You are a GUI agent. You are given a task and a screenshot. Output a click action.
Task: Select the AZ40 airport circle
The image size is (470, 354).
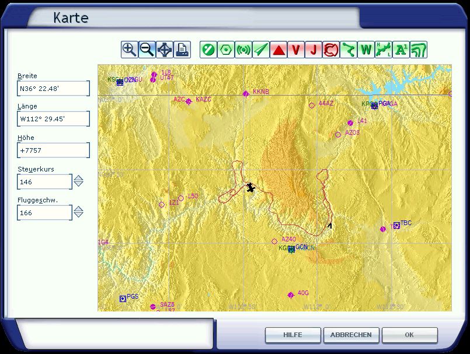click(x=274, y=241)
